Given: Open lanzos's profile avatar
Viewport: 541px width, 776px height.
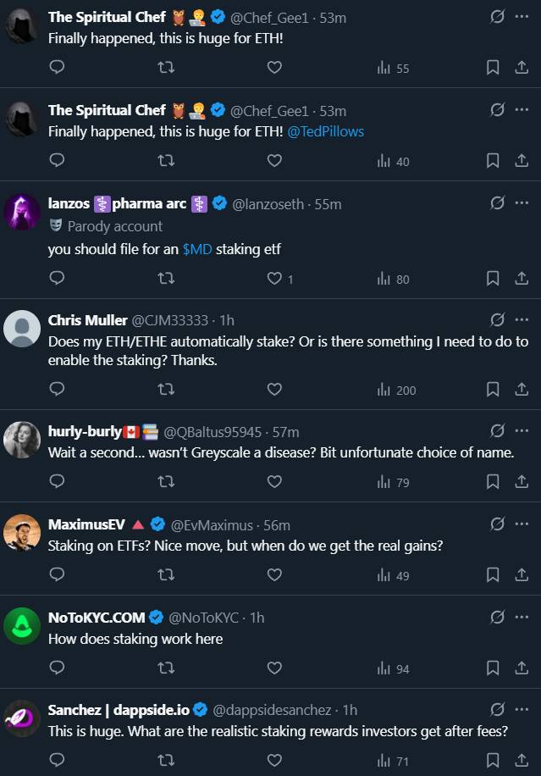Looking at the screenshot, I should pos(22,212).
